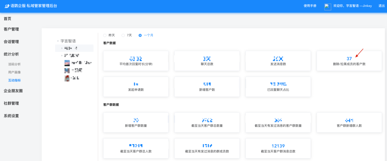The image size is (387, 161).
Task: Select the 昨天 time range radio button
Action: click(105, 35)
